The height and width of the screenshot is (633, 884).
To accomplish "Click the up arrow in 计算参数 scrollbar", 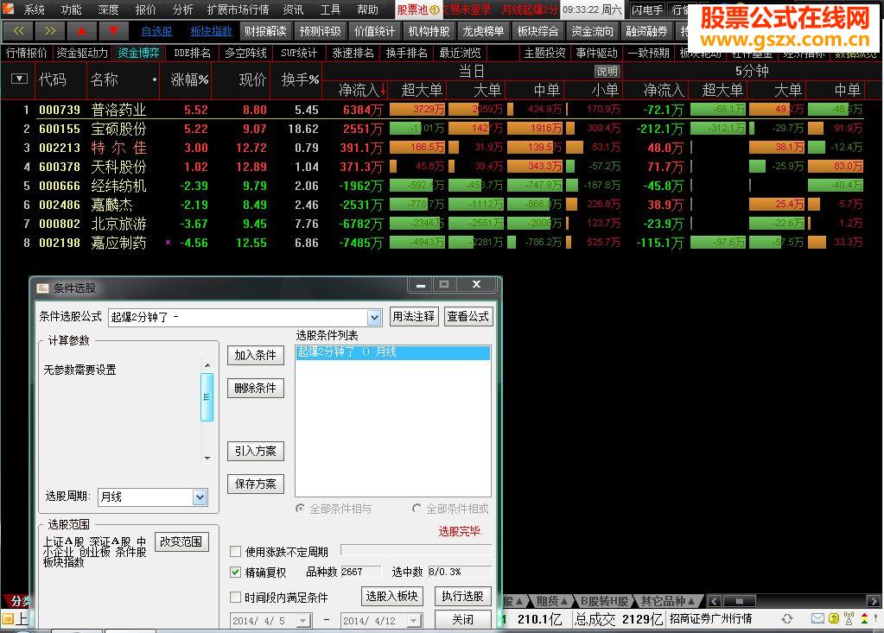I will 207,365.
